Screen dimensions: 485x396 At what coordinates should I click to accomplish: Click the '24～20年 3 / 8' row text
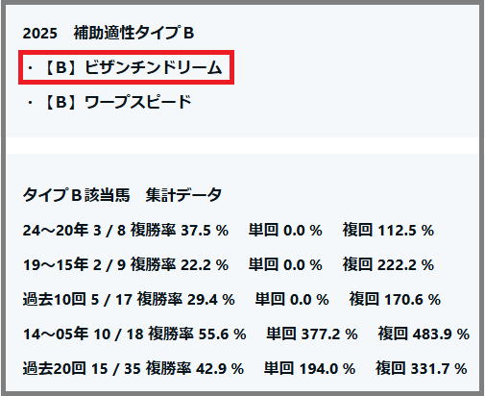[74, 230]
